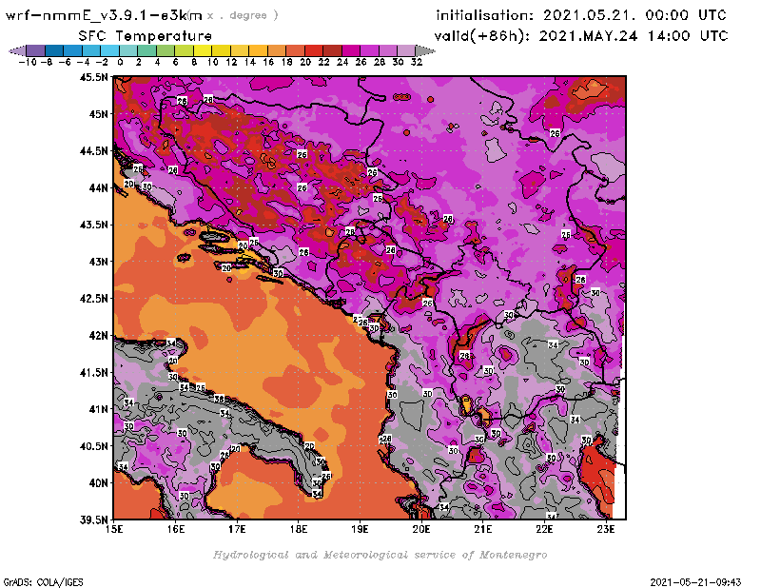Screen dimensions: 761x588
Task: Click the '43.5N' latitude axis label
Action: coord(93,225)
